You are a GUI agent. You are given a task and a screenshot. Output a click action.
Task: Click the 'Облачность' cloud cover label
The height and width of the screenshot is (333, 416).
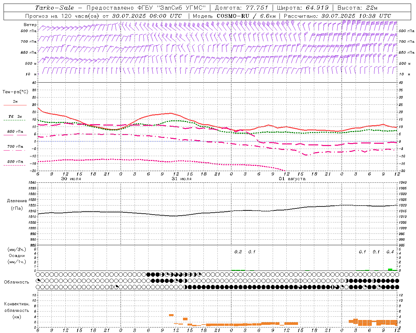(17, 282)
